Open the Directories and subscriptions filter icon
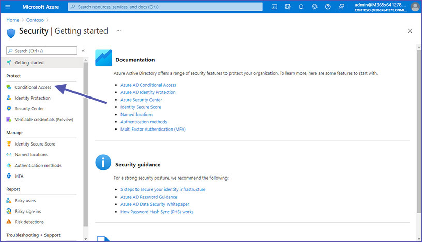The height and width of the screenshot is (242, 422). coord(288,7)
